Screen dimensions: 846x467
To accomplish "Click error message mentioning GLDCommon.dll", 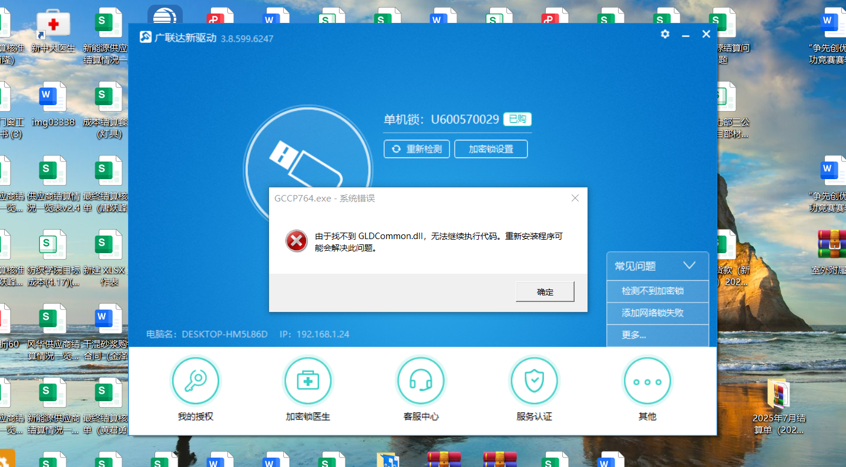I will point(439,241).
